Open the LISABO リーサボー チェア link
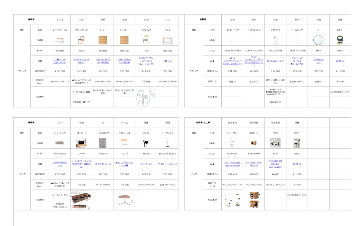 146,61
